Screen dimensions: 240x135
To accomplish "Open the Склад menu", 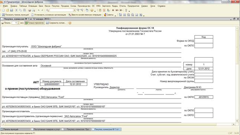I will tap(73, 6).
